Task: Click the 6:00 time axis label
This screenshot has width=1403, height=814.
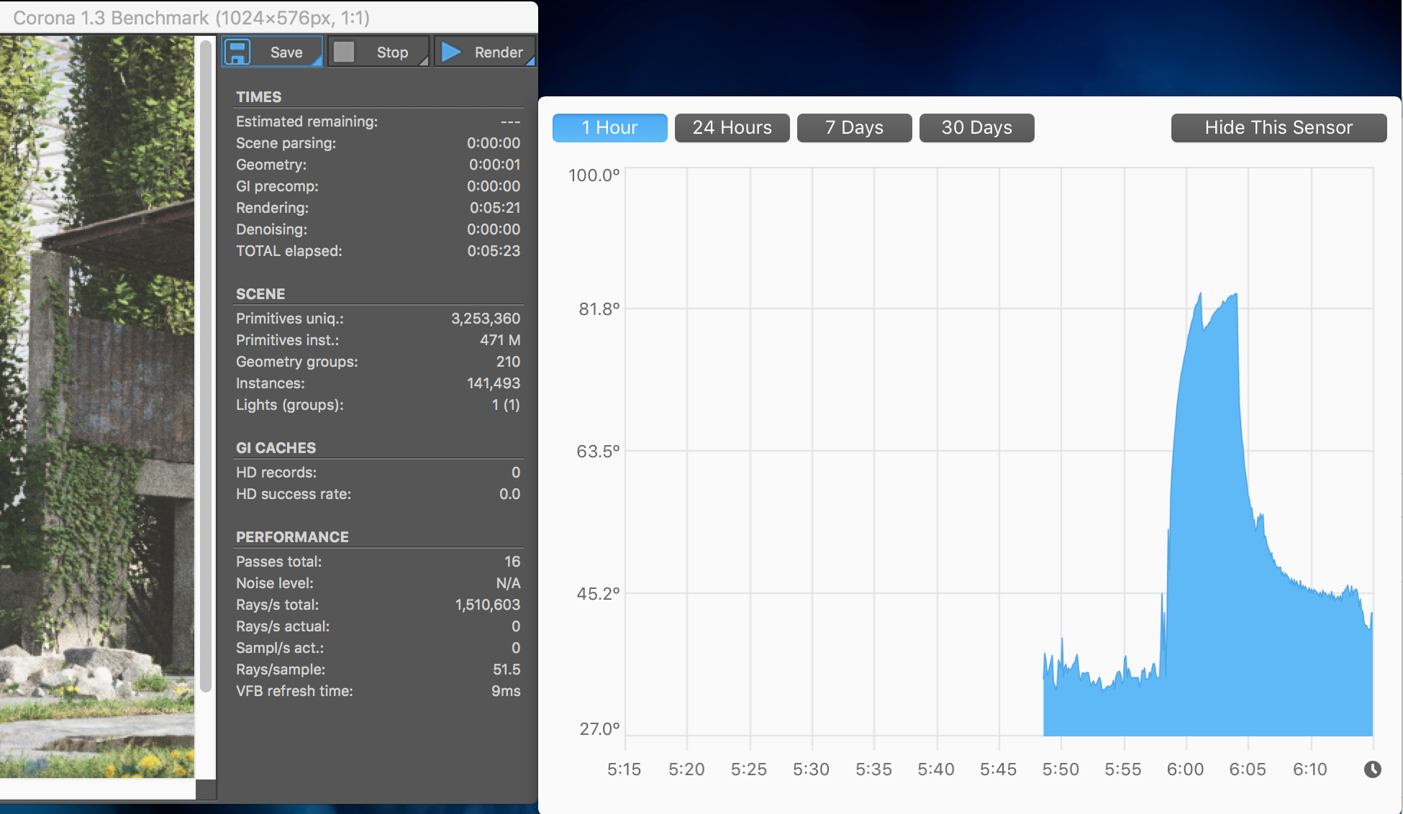Action: coord(1185,769)
